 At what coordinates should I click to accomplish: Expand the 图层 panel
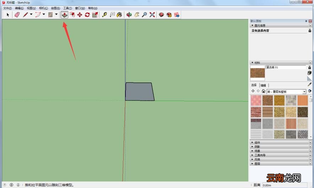[252, 164]
